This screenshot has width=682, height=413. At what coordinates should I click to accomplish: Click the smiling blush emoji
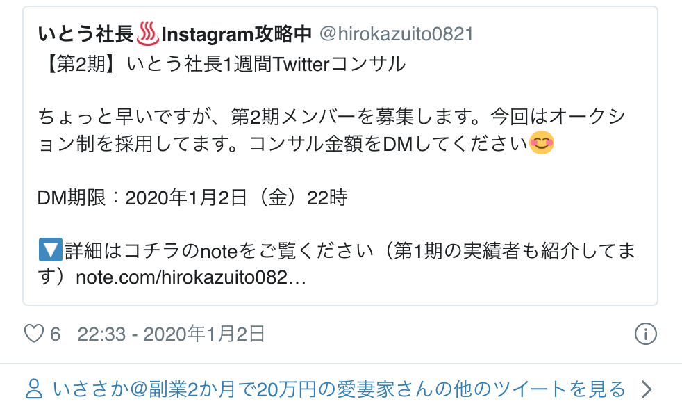click(542, 143)
